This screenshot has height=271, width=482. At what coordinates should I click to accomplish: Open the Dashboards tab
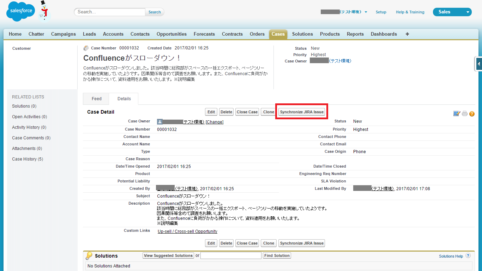coord(384,34)
